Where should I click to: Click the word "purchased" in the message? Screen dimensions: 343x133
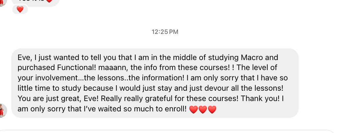click(x=36, y=68)
